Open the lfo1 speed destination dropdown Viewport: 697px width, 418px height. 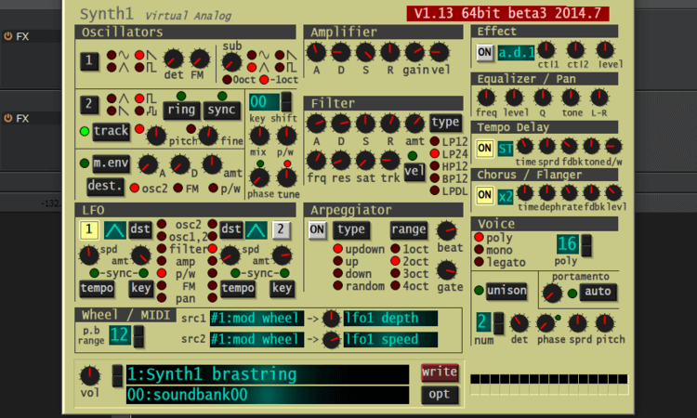(x=389, y=340)
